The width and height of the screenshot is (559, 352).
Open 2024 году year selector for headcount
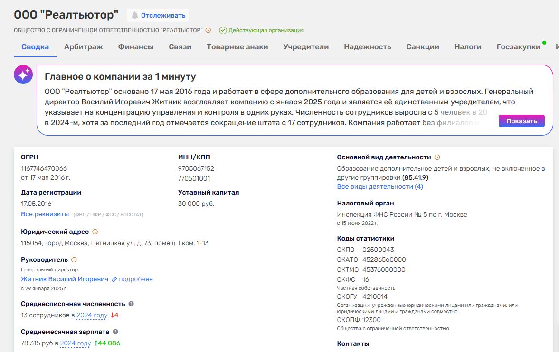(x=92, y=315)
